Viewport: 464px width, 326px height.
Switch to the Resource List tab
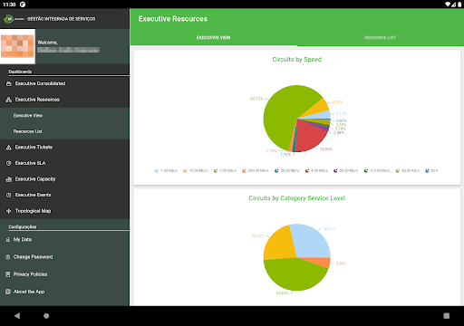pos(380,38)
